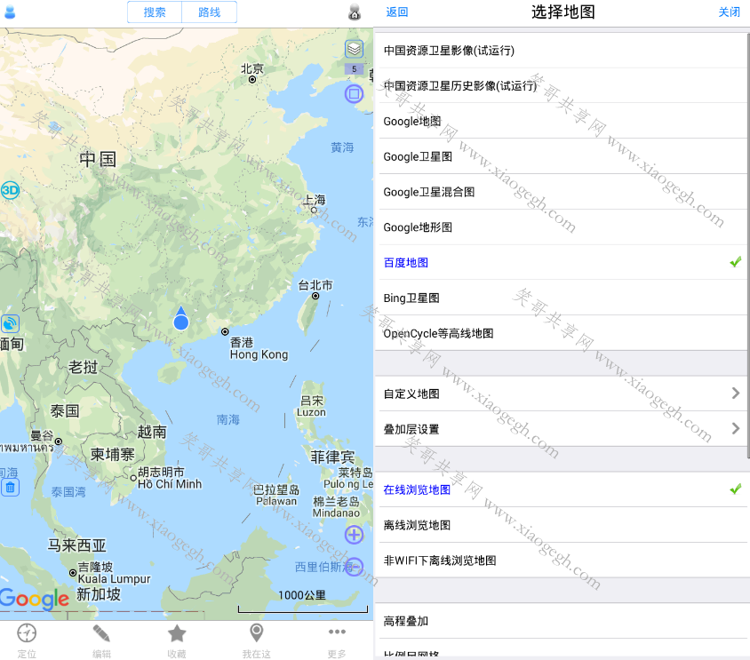The width and height of the screenshot is (750, 660).
Task: Tap the 新加坡 label
Action: tap(99, 594)
